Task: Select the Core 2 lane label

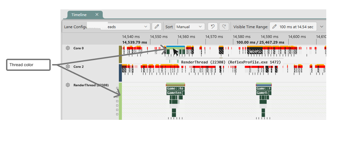Action: (x=79, y=67)
